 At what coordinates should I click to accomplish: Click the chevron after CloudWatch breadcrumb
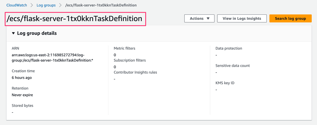click(x=31, y=5)
